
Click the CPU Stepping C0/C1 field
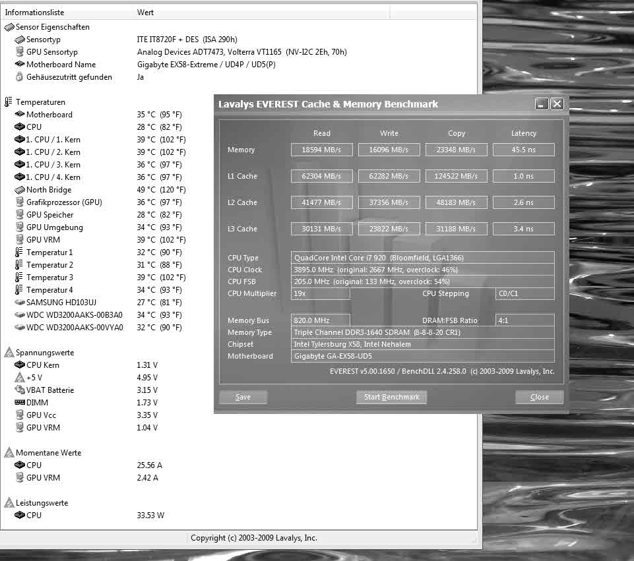pos(525,293)
